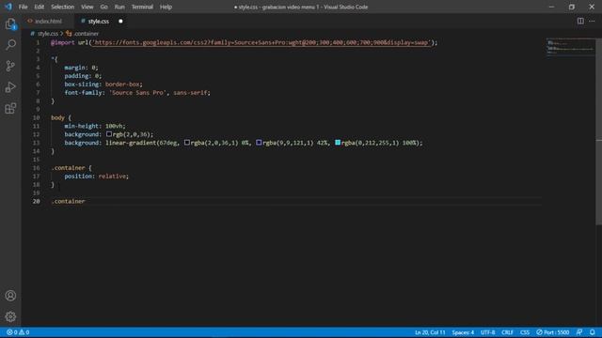Viewport: 602px width, 338px height.
Task: Click the minimap code preview
Action: pyautogui.click(x=571, y=48)
